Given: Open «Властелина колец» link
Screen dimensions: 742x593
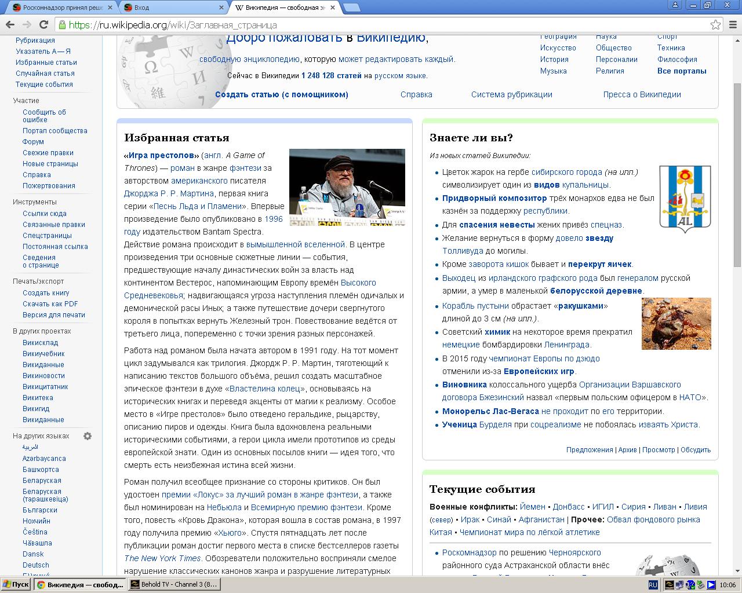Looking at the screenshot, I should coord(265,389).
